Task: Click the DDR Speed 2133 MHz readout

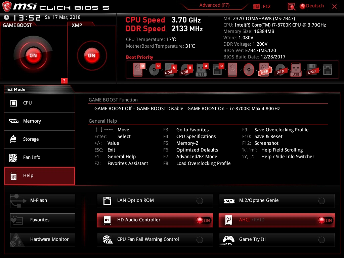Action: (x=164, y=29)
